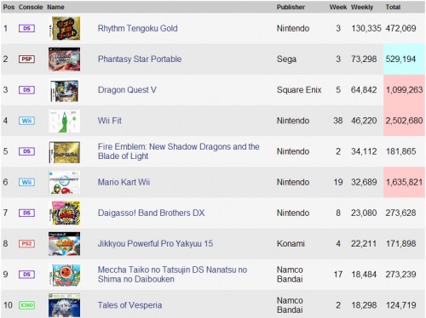
Task: Open the Rhythm Tengoku Gold cover thumbnail
Action: [x=65, y=28]
